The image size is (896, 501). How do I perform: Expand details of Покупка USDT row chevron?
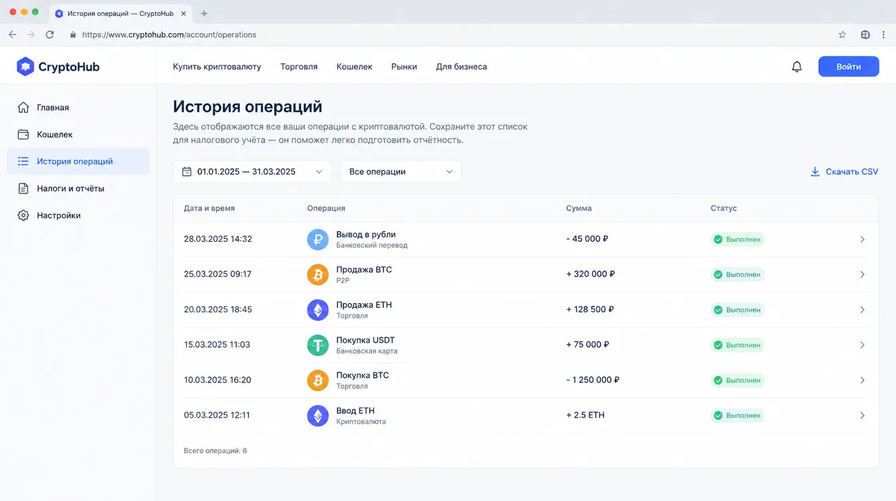point(862,345)
